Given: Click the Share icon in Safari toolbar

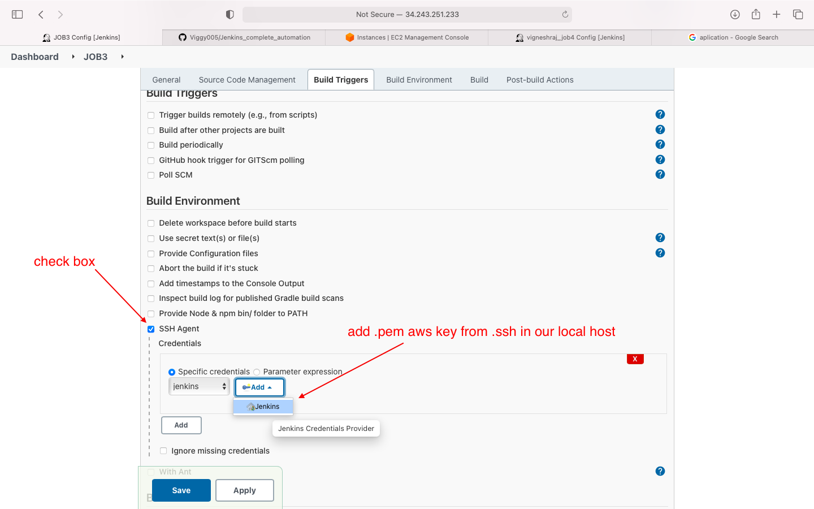Looking at the screenshot, I should (x=756, y=15).
